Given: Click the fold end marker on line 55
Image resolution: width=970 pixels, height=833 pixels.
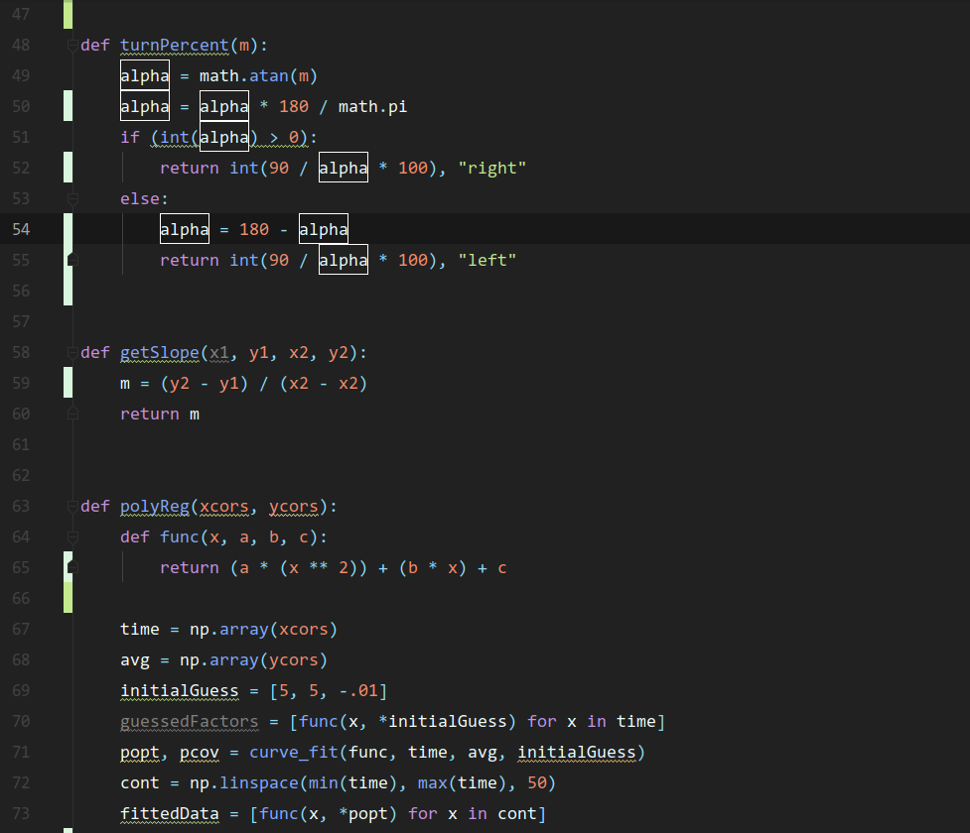Looking at the screenshot, I should [70, 260].
